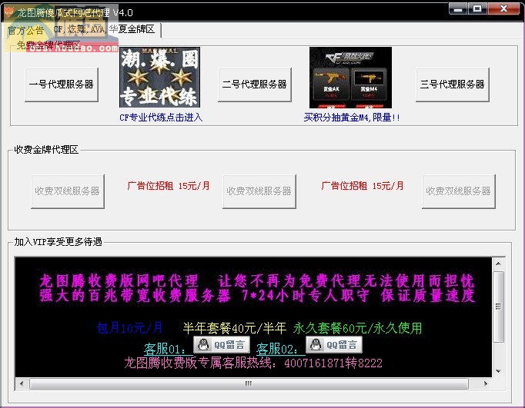Click the last 收费双线服务器 button
This screenshot has width=525, height=408.
[x=458, y=191]
